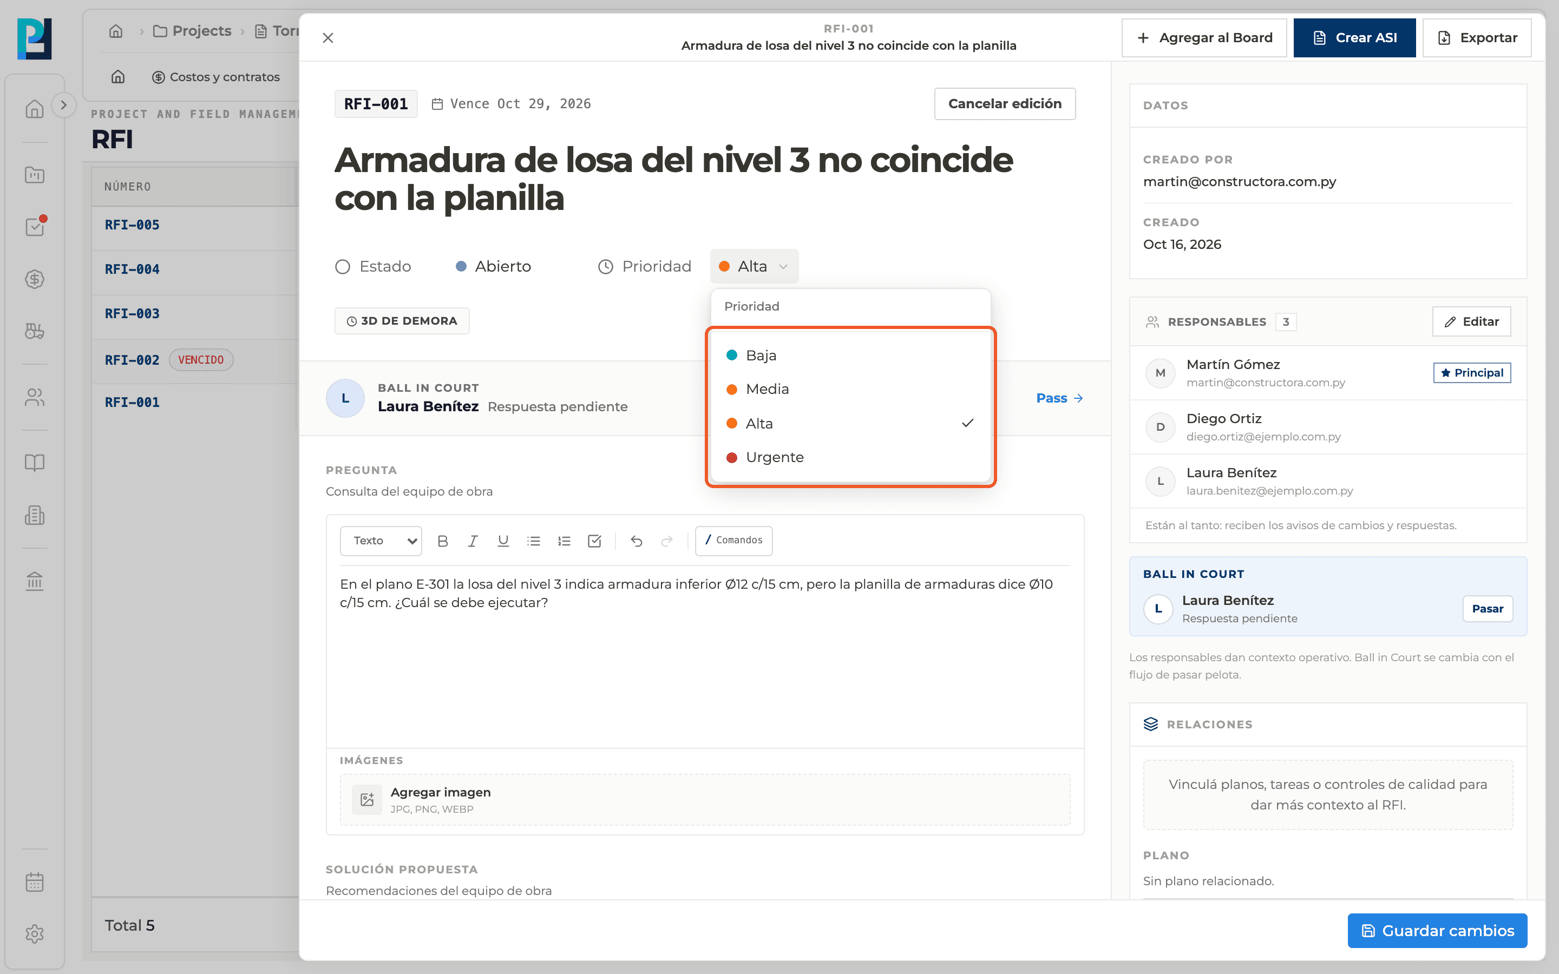1559x974 pixels.
Task: Open the Alta priority dropdown
Action: [754, 266]
